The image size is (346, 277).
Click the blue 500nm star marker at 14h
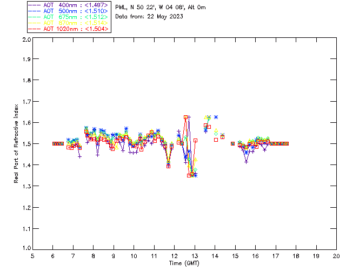216,117
